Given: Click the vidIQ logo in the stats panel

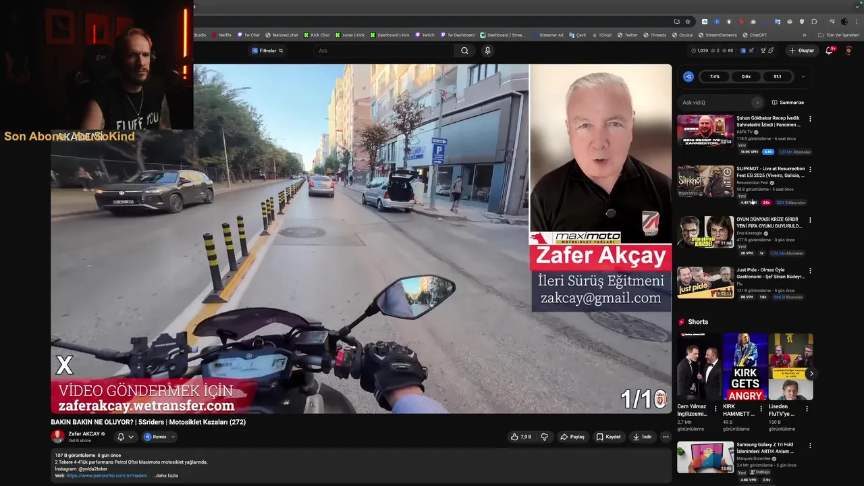Looking at the screenshot, I should pos(688,76).
